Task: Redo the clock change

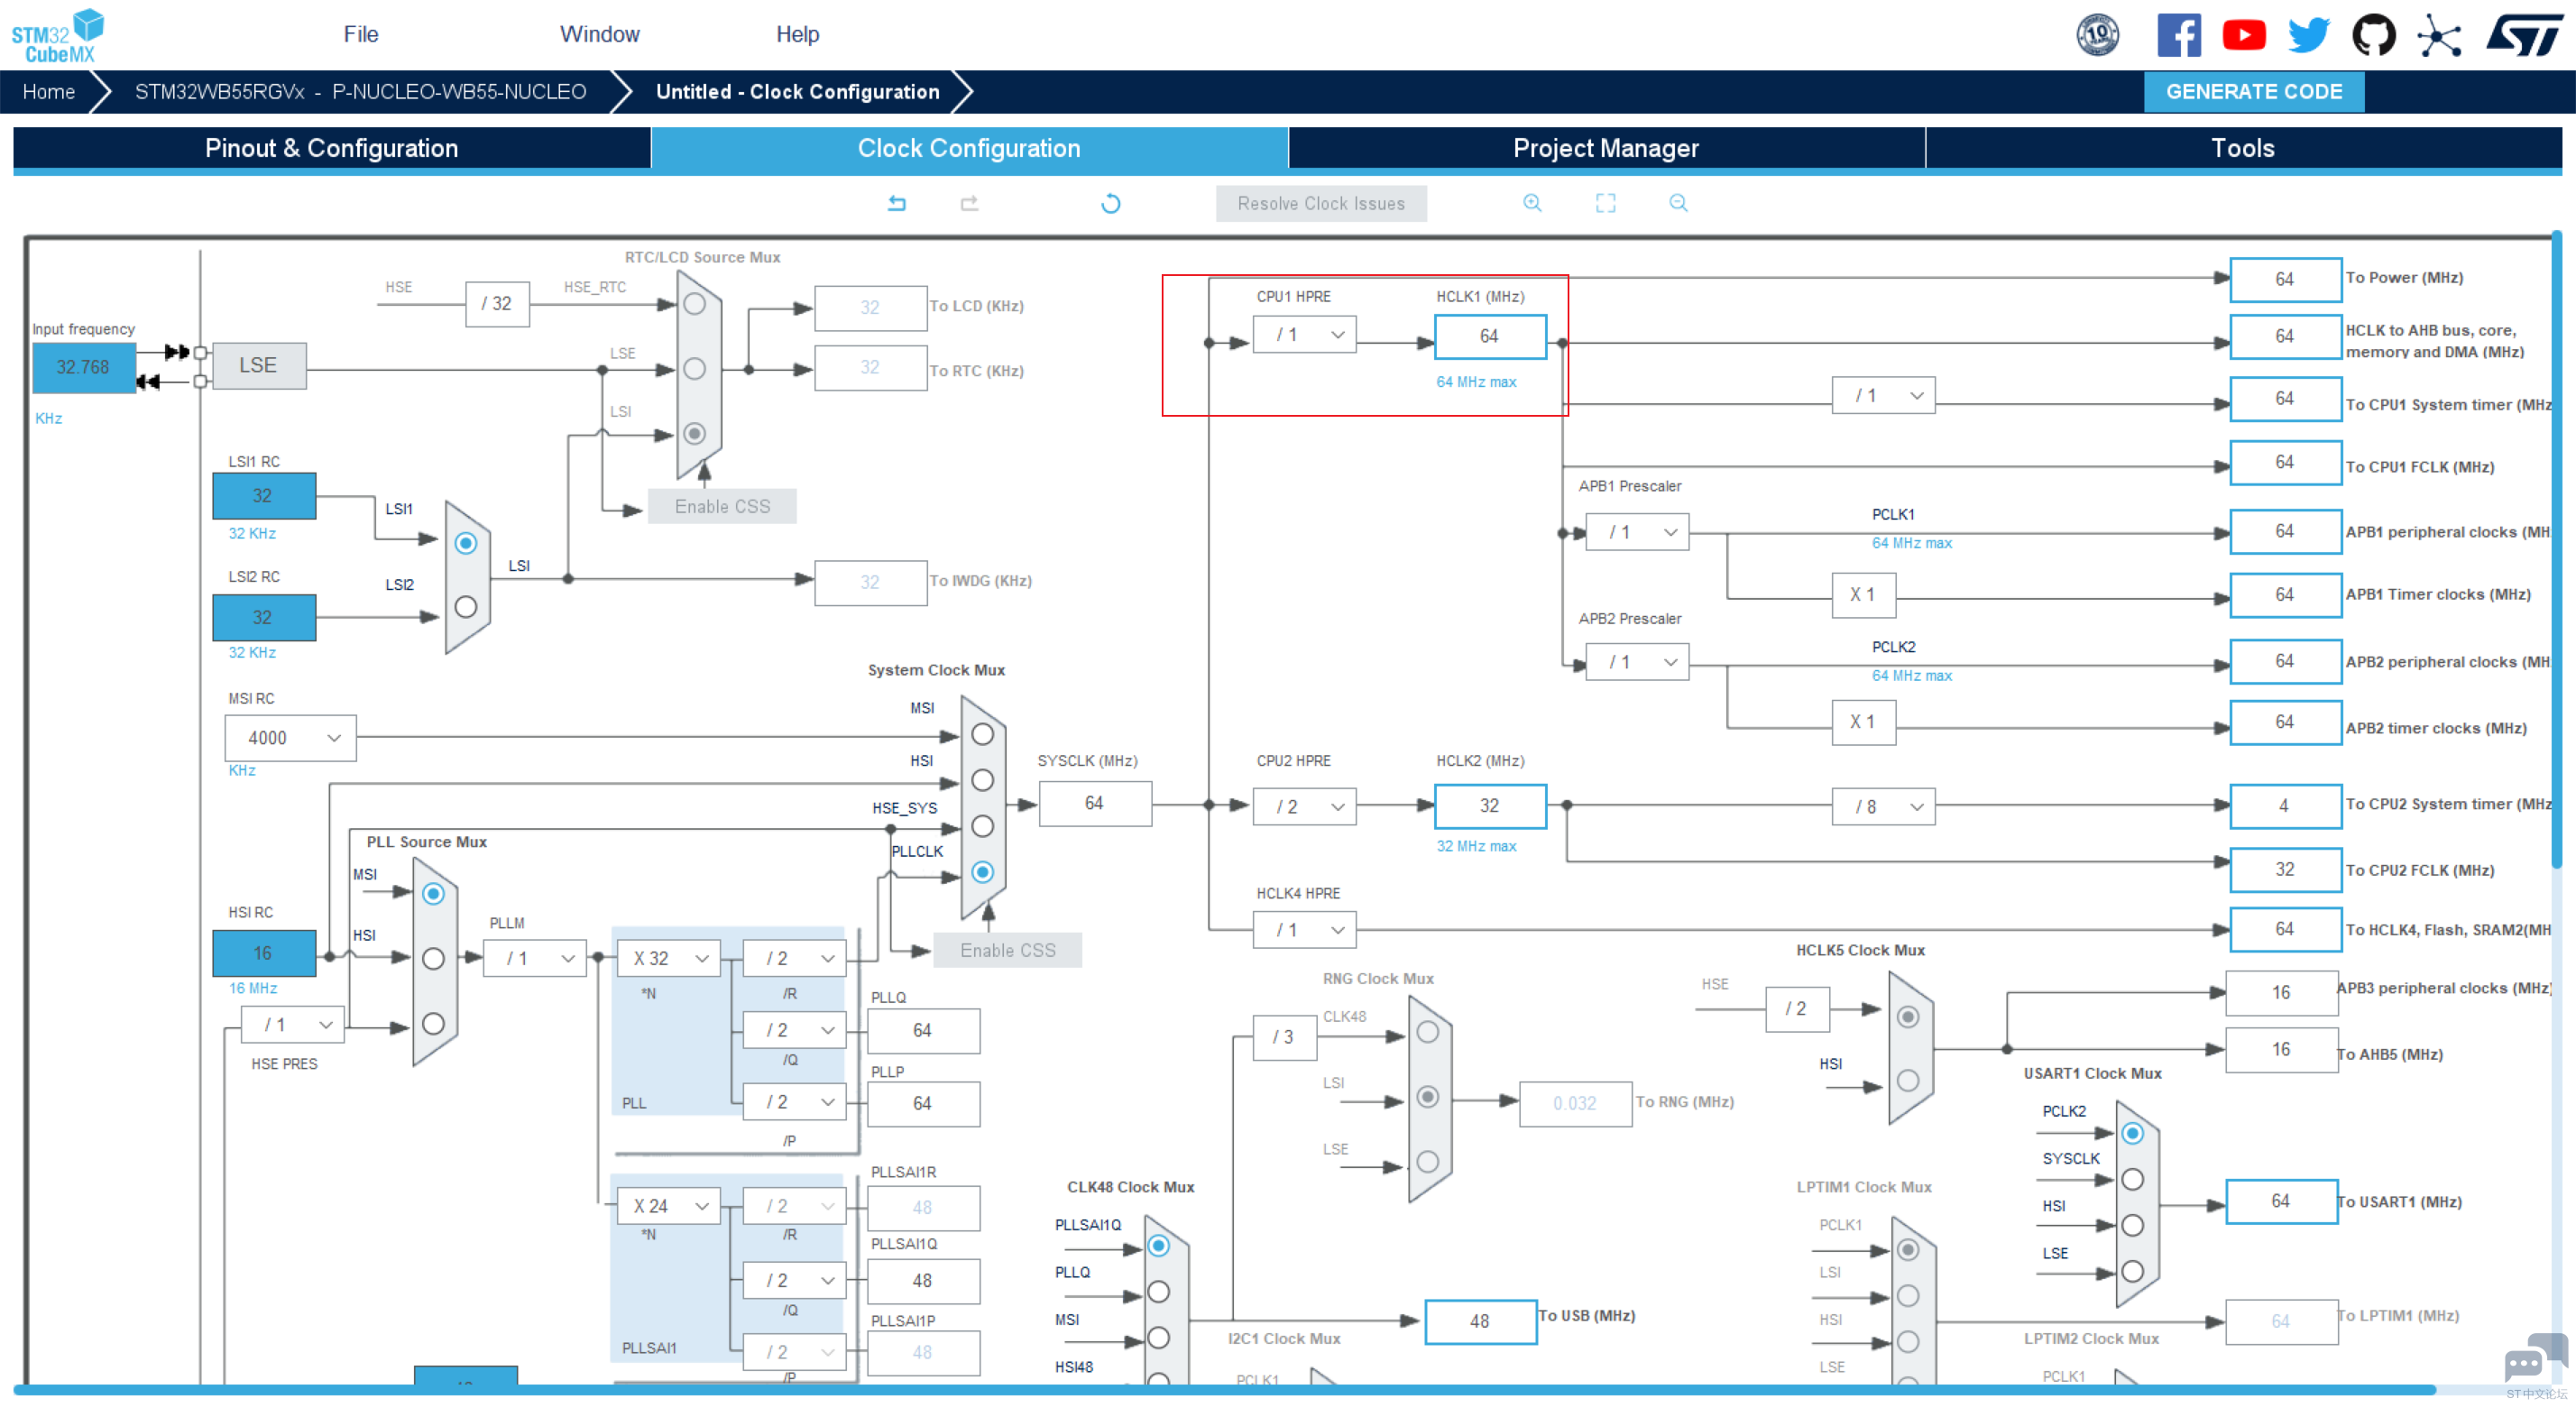Action: (x=969, y=203)
